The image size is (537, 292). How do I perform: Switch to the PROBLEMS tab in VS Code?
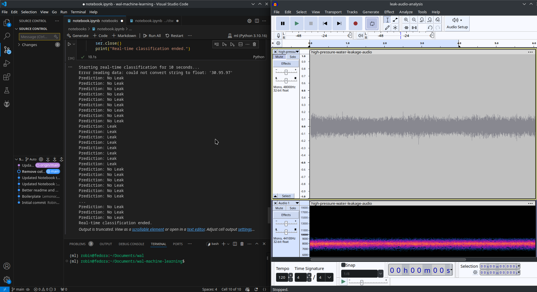click(x=78, y=244)
